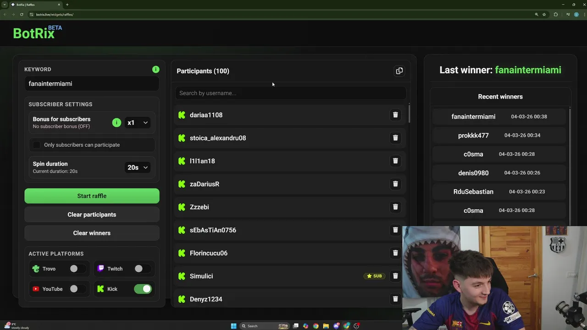Remove sEbAsTiAn0756 using trash icon
Viewport: 587px width, 330px height.
(x=395, y=230)
